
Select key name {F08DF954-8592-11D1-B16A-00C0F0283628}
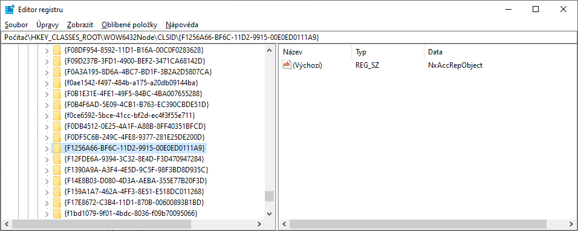[x=134, y=50]
